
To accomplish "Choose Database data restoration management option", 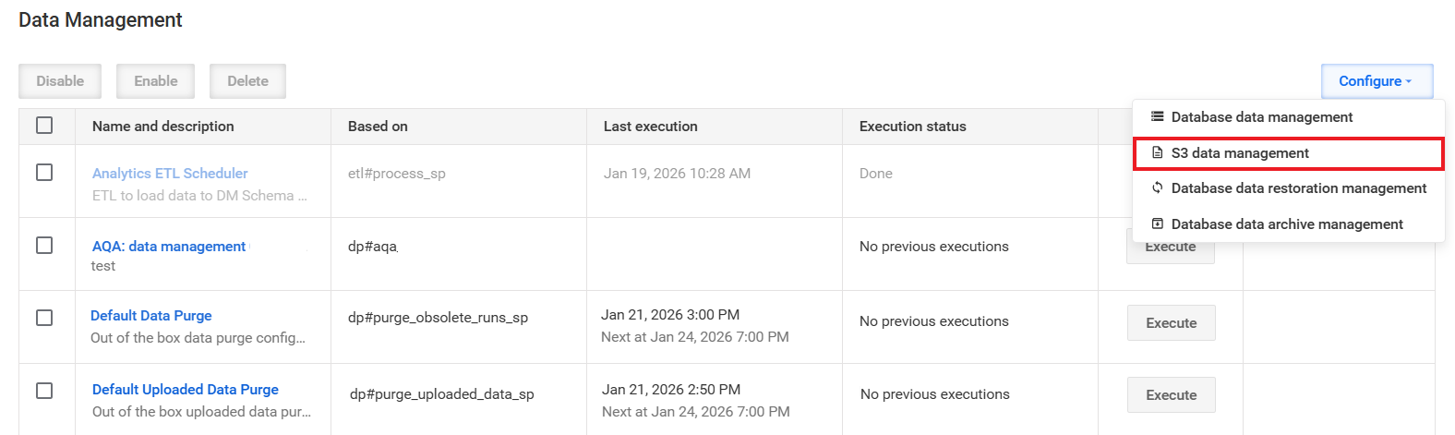I will 1288,188.
